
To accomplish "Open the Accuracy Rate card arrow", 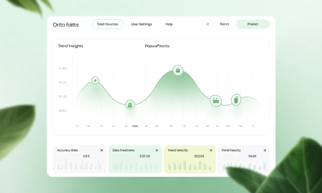I will (101, 151).
